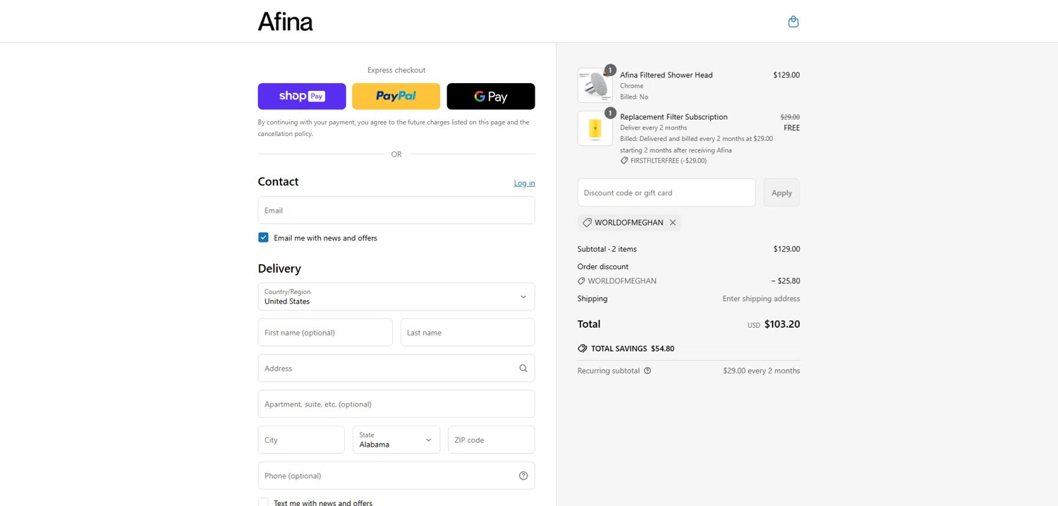Viewport: 1058px width, 506px height.
Task: Open the Country/Region dropdown
Action: click(x=396, y=297)
